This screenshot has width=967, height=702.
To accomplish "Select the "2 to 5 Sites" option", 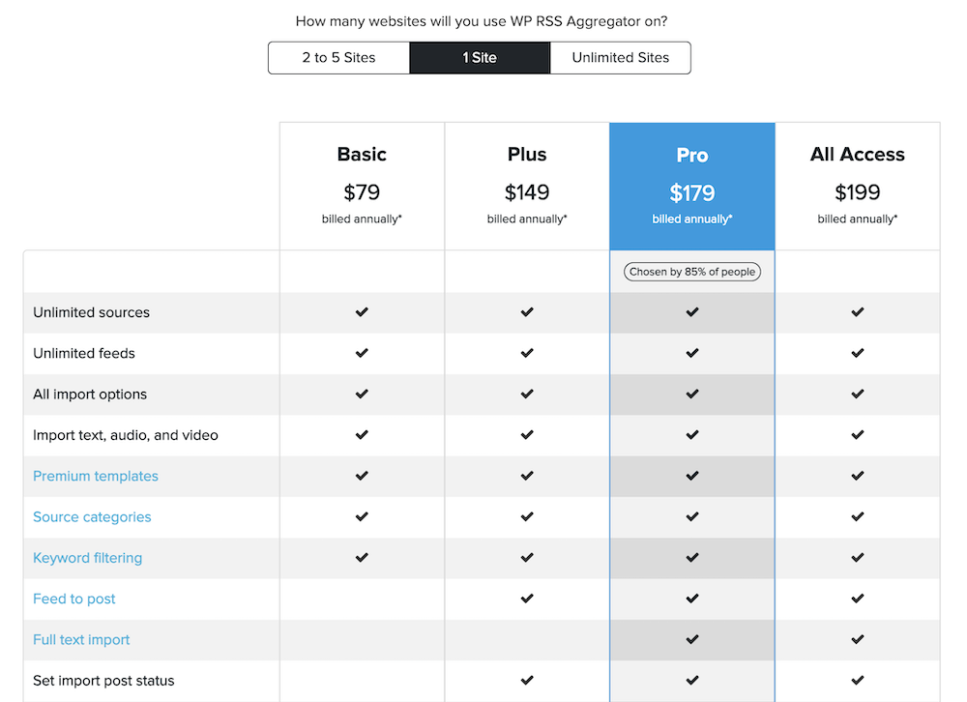I will [338, 58].
